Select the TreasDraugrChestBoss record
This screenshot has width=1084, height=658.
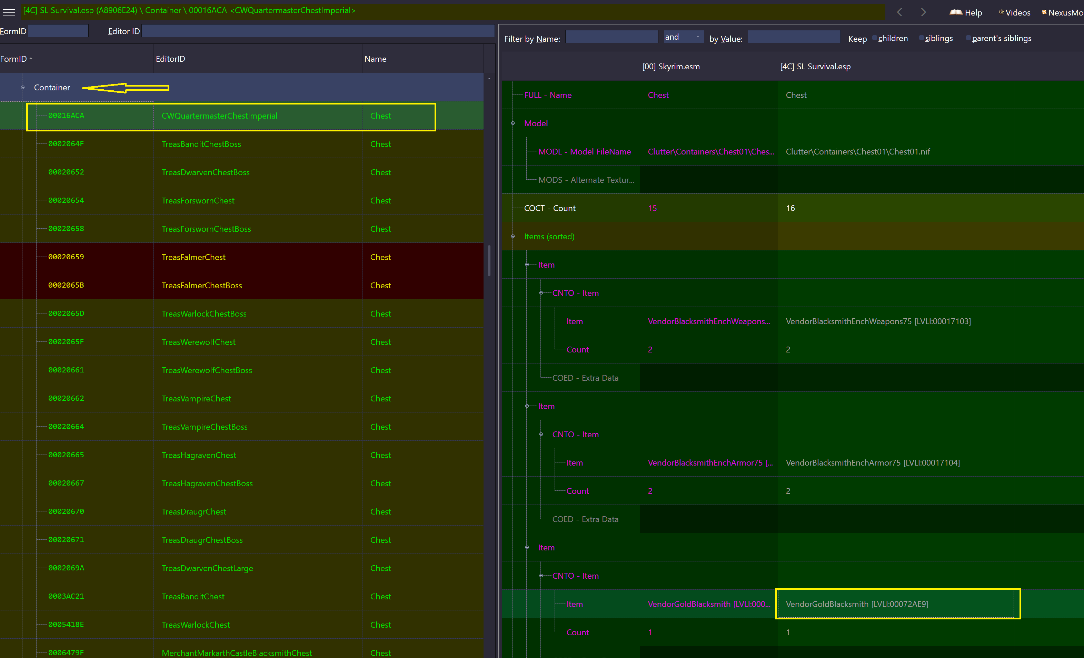[x=241, y=540]
